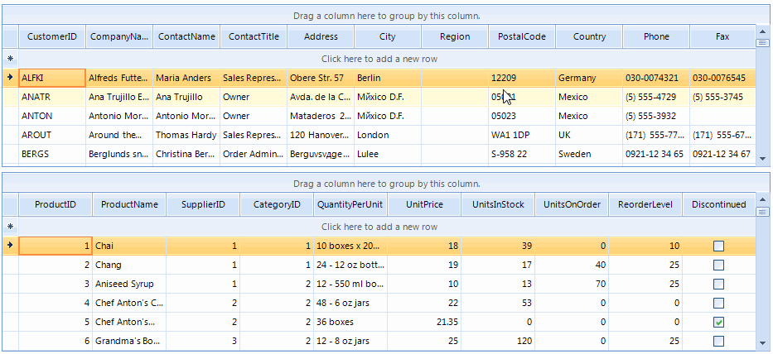Screen dimensions: 773x354
Task: Sort by the ProductID column header
Action: point(56,204)
